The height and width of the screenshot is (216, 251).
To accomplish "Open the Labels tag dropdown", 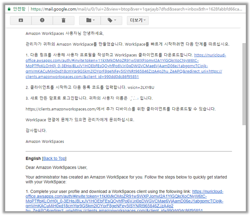I will coord(111,20).
